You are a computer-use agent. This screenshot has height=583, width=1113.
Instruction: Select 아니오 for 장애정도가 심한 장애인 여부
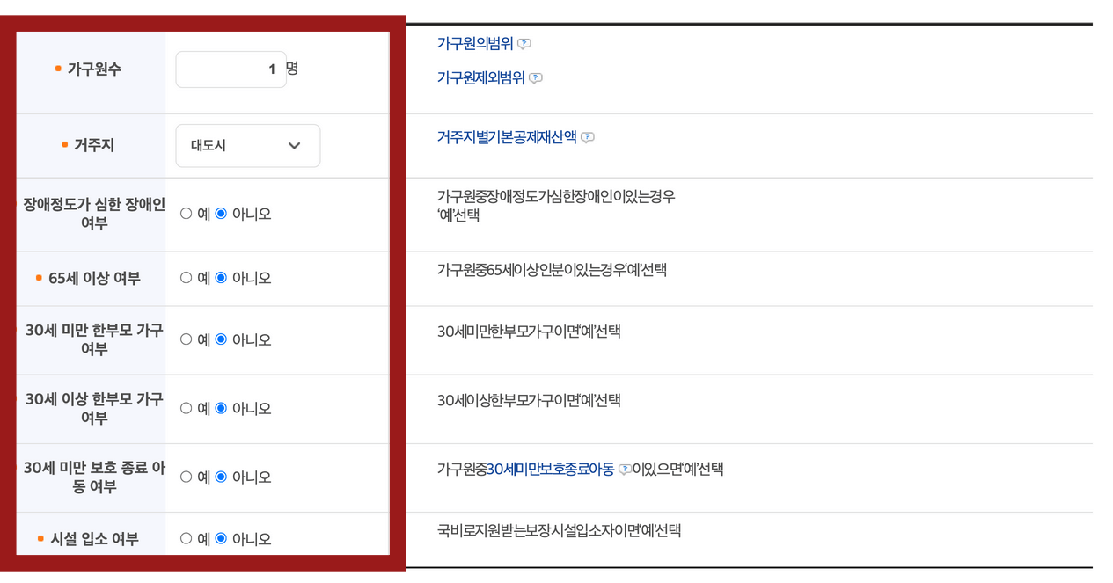221,214
